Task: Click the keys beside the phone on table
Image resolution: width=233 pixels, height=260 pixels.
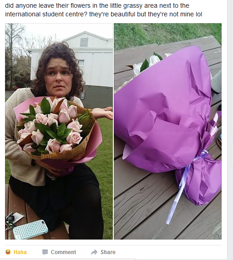Action: click(9, 220)
